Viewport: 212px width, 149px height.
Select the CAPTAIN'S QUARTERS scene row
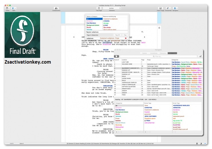[x=158, y=87]
